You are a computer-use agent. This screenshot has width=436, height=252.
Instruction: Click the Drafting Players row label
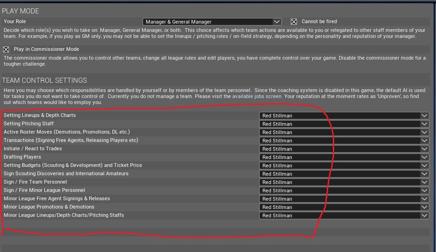[22, 157]
